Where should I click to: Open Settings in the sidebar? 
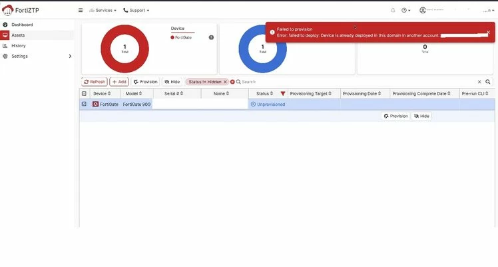[x=20, y=56]
